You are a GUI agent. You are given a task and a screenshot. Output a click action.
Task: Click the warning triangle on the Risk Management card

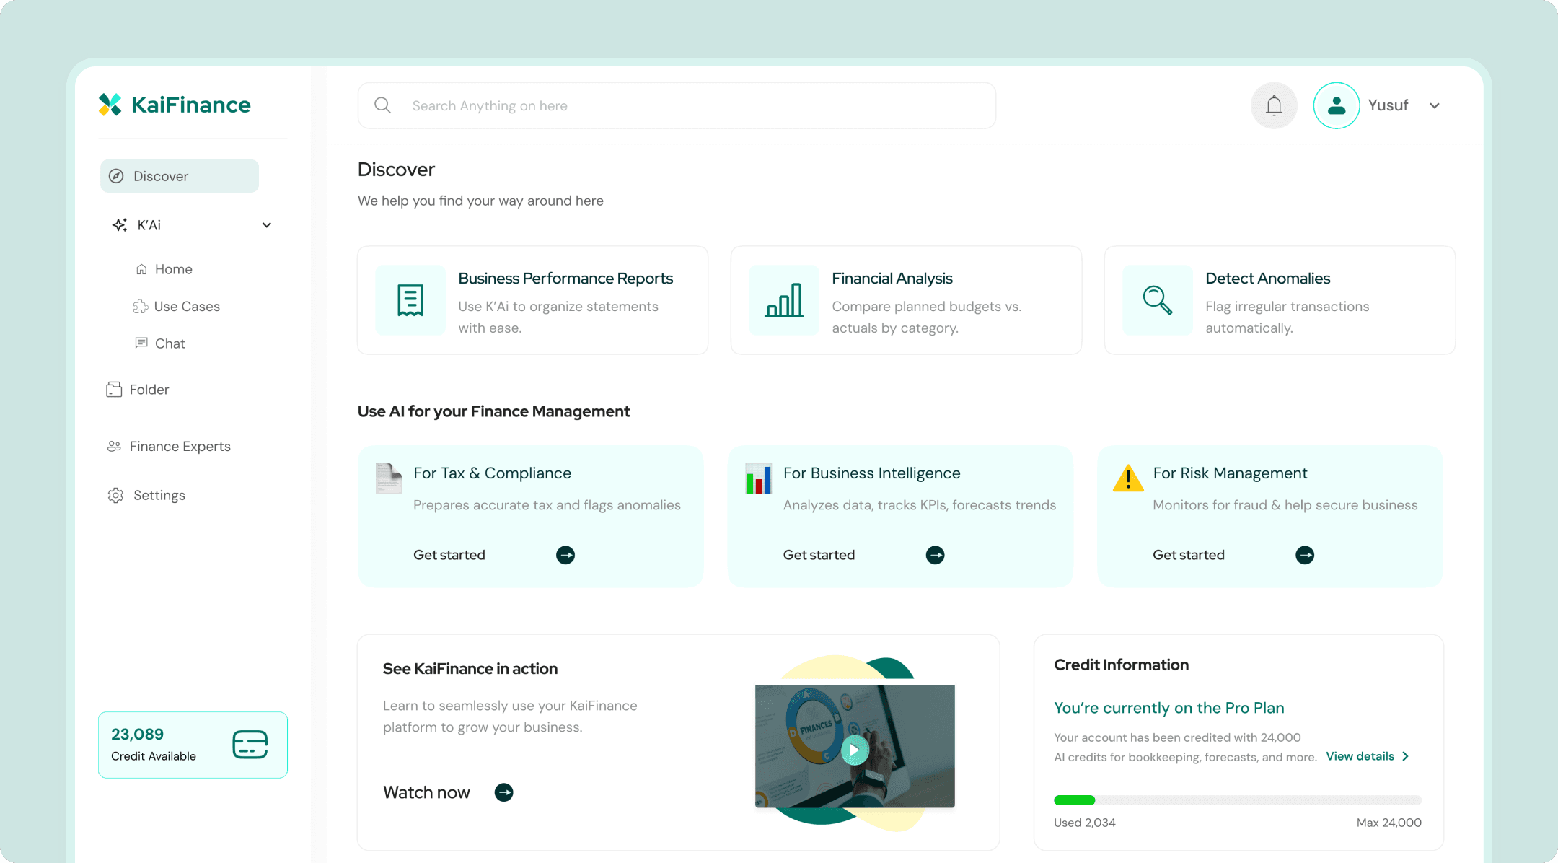pos(1127,479)
